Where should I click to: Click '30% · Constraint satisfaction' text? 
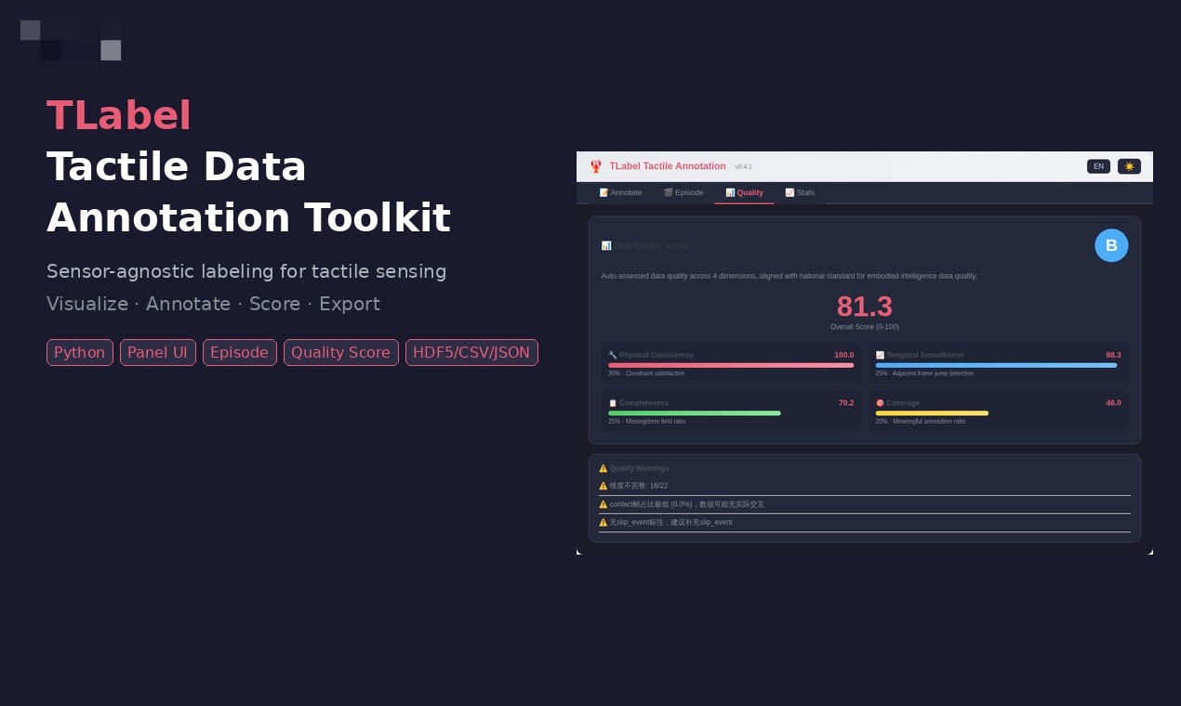(646, 373)
